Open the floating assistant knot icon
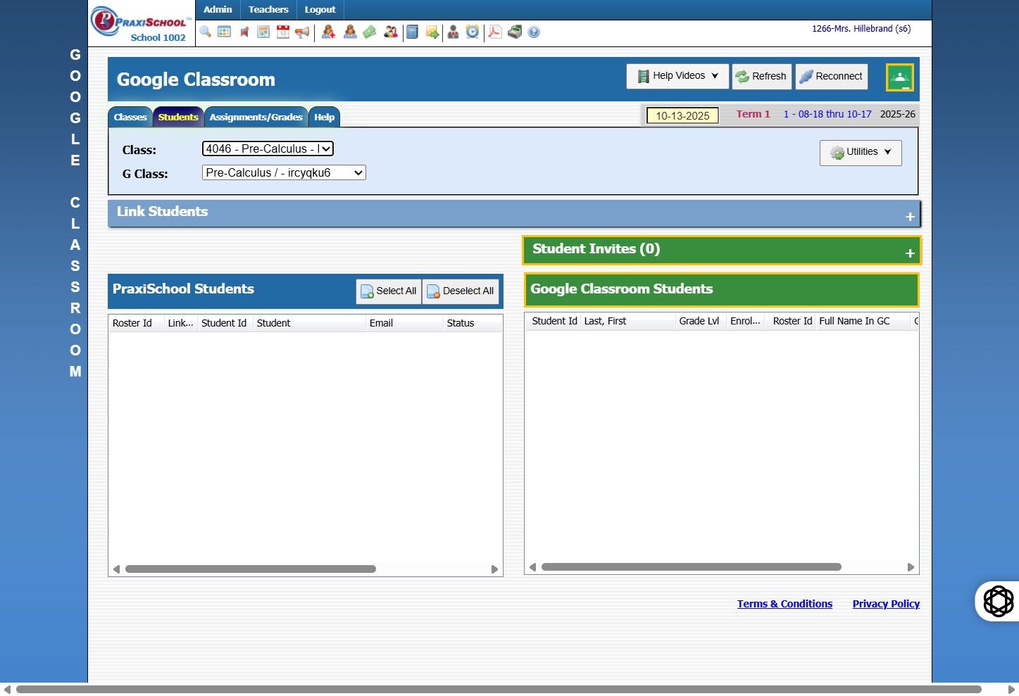Viewport: 1019px width, 696px height. pyautogui.click(x=998, y=601)
